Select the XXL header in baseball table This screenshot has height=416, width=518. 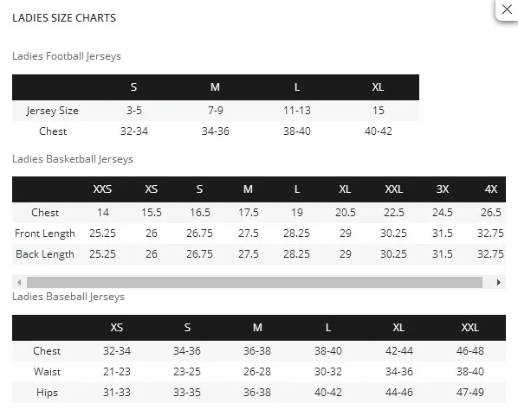pyautogui.click(x=469, y=327)
